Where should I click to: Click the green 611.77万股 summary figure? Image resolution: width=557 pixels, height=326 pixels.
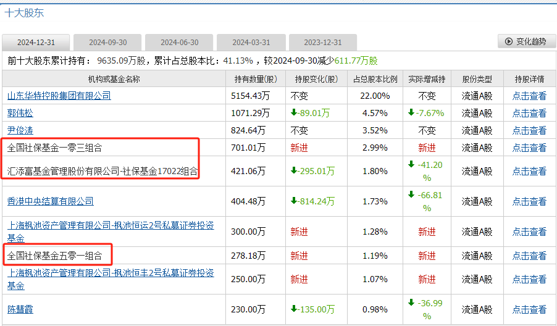click(356, 61)
